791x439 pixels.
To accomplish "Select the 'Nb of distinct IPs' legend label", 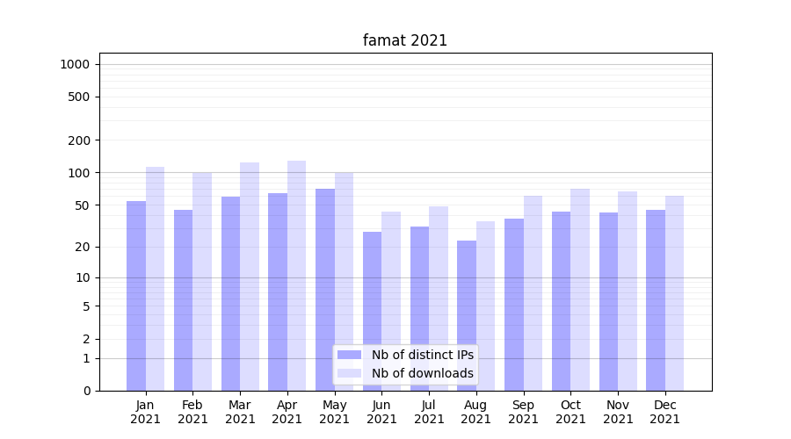I will coord(422,355).
